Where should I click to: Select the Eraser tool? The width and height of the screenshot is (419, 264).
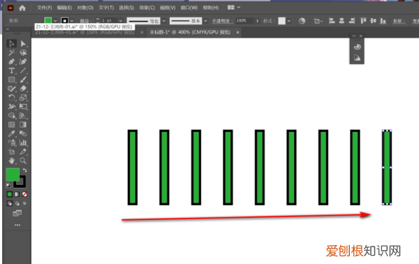[23, 89]
